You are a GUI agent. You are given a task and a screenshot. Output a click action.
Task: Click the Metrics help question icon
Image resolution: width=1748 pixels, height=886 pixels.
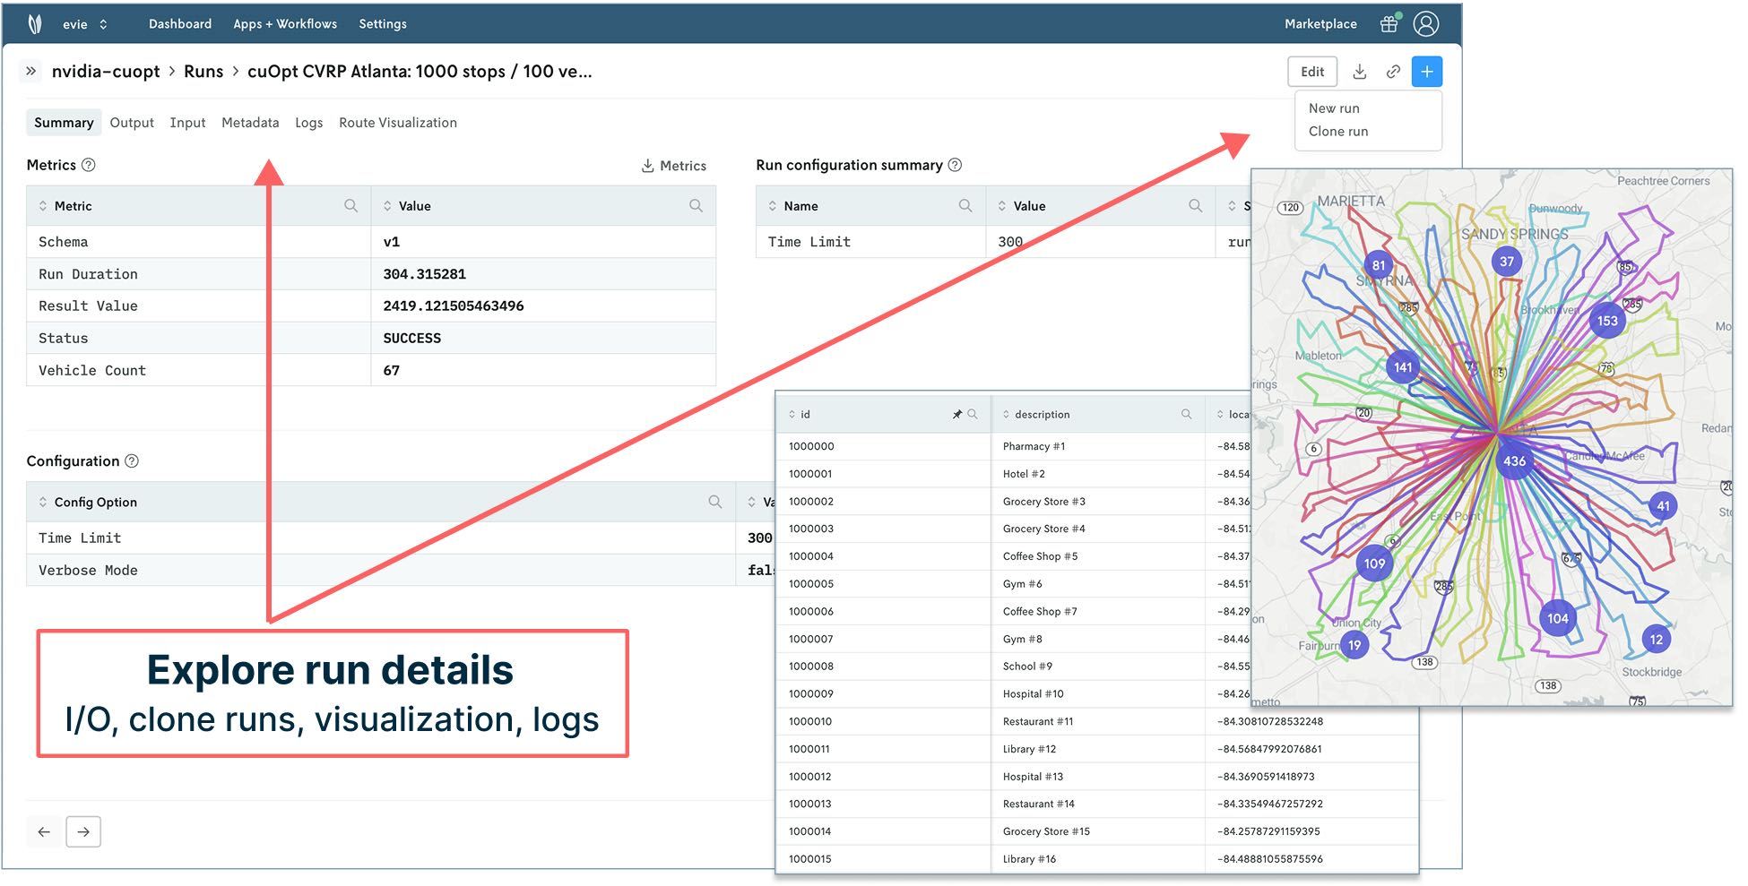click(x=89, y=165)
